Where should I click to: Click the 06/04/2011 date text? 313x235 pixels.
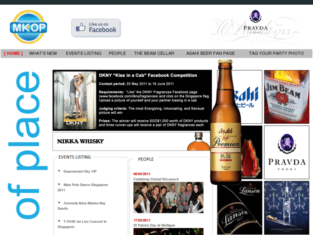click(x=142, y=174)
